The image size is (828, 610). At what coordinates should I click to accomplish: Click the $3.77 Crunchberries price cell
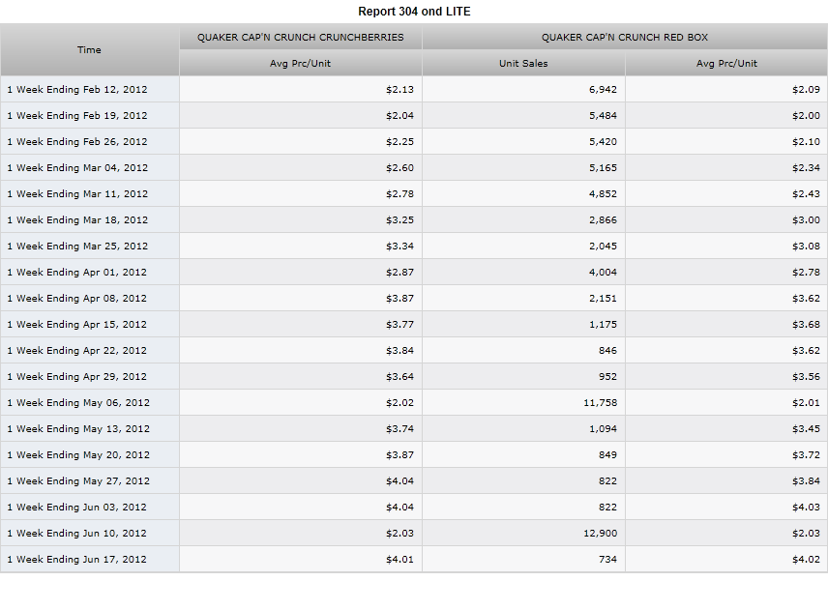pyautogui.click(x=301, y=325)
